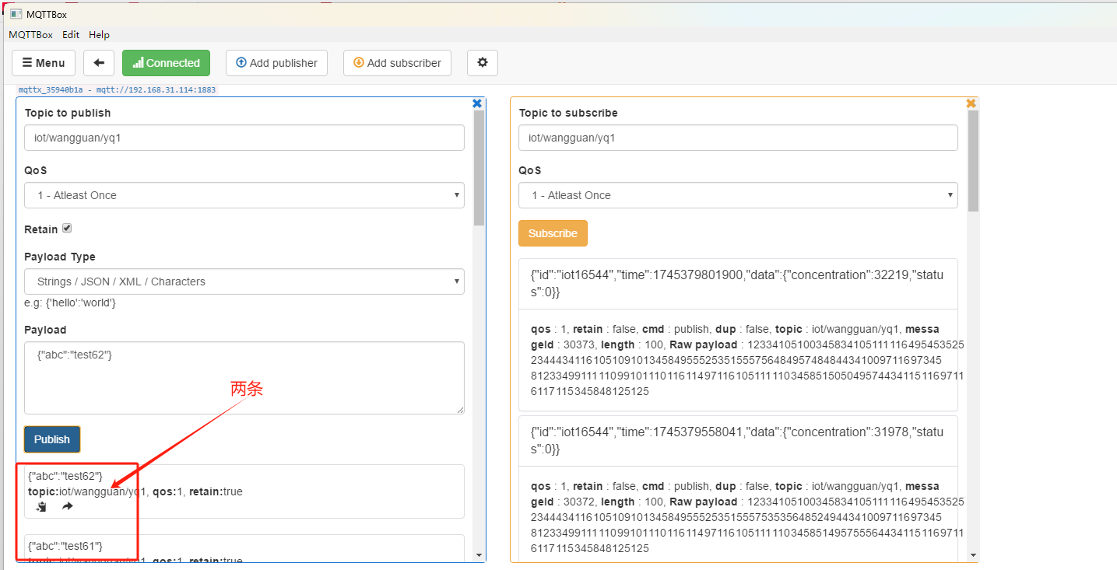Close the publisher panel with blue X
Viewport: 1117px width, 570px height.
477,103
